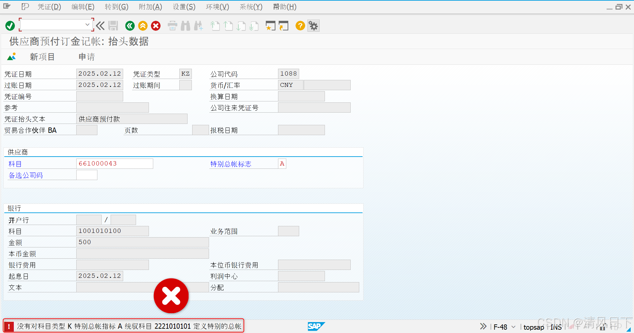Click the 凭证抬头文本 field
The width and height of the screenshot is (634, 333).
132,119
